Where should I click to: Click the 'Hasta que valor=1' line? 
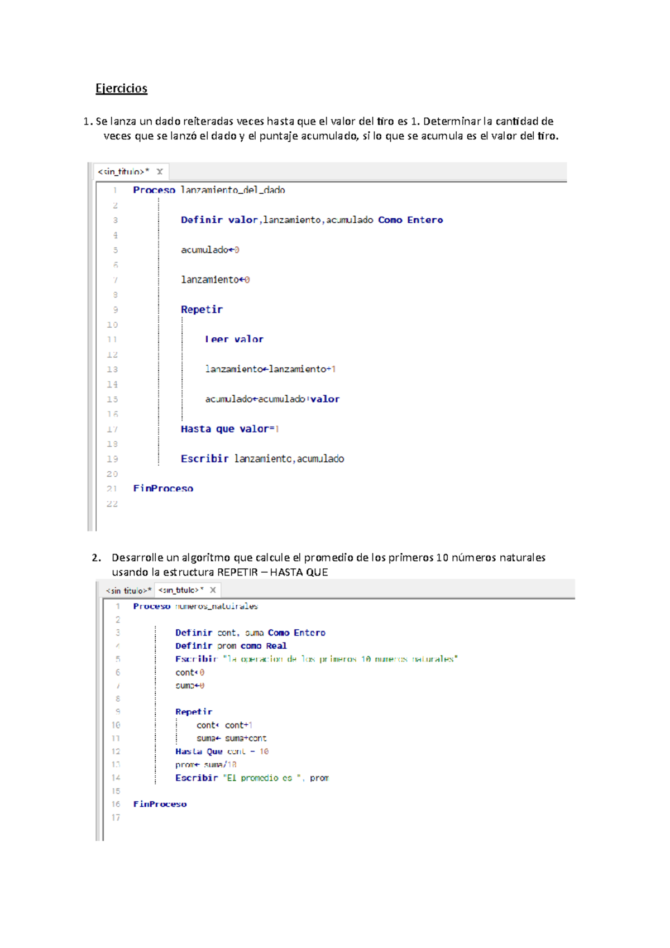229,429
